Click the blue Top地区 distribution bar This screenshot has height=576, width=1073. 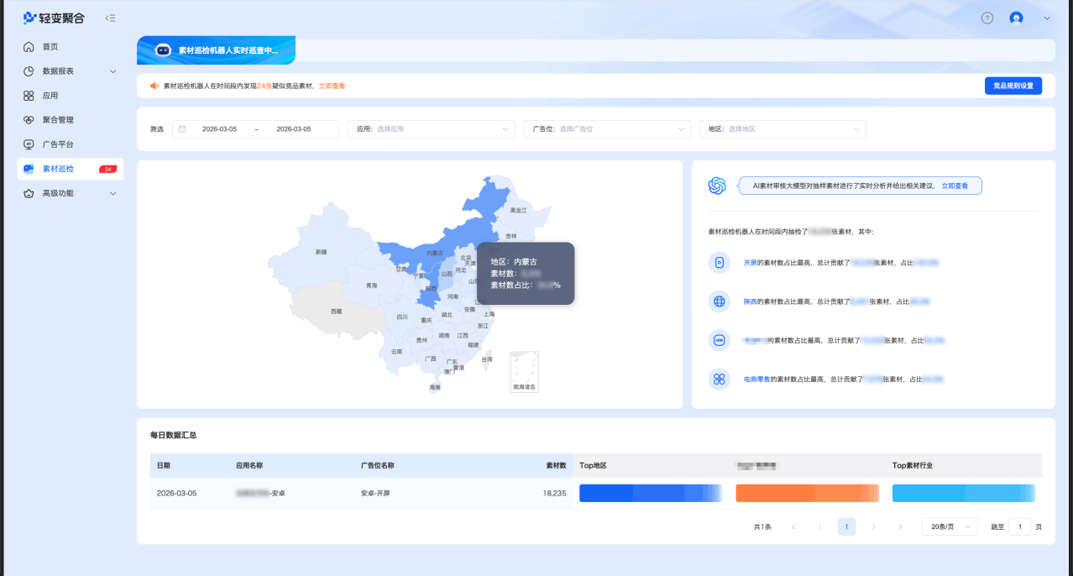pyautogui.click(x=650, y=494)
